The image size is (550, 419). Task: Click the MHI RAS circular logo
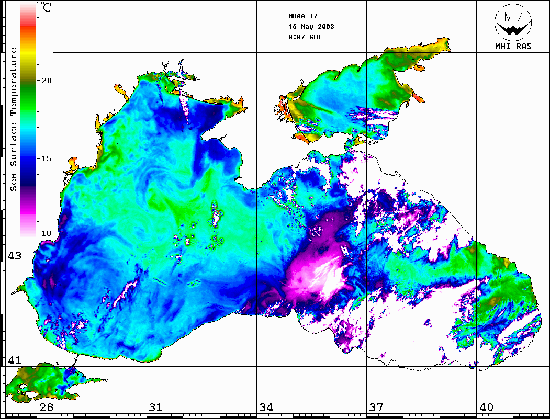513,22
